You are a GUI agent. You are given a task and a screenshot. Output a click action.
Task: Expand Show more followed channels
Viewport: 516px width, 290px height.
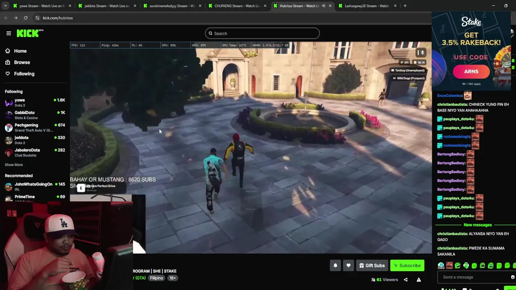(x=14, y=165)
